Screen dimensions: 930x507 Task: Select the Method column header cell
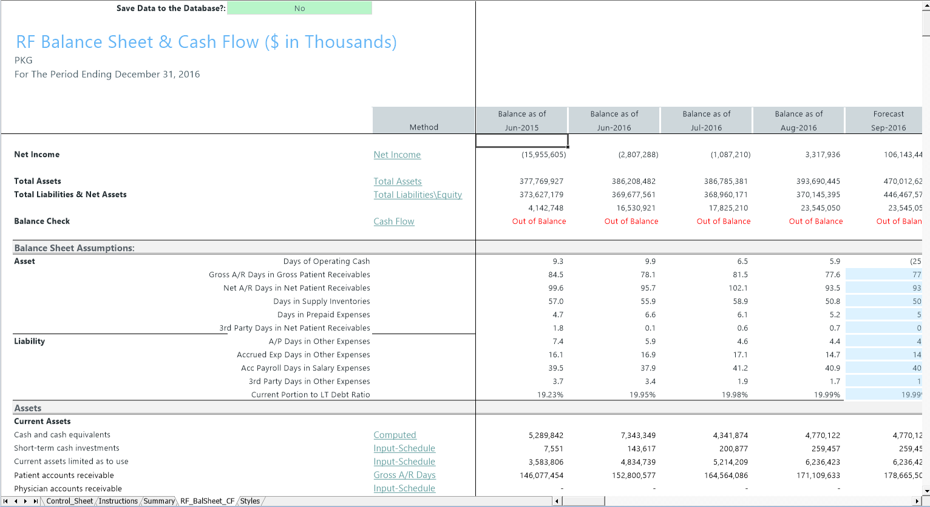pyautogui.click(x=424, y=120)
